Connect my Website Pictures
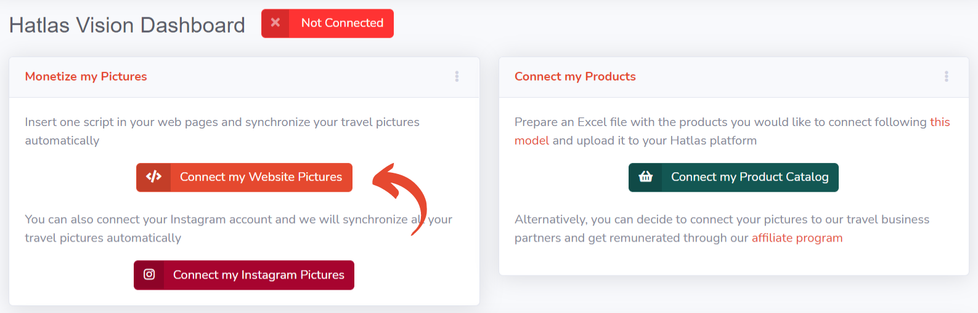 pyautogui.click(x=244, y=177)
